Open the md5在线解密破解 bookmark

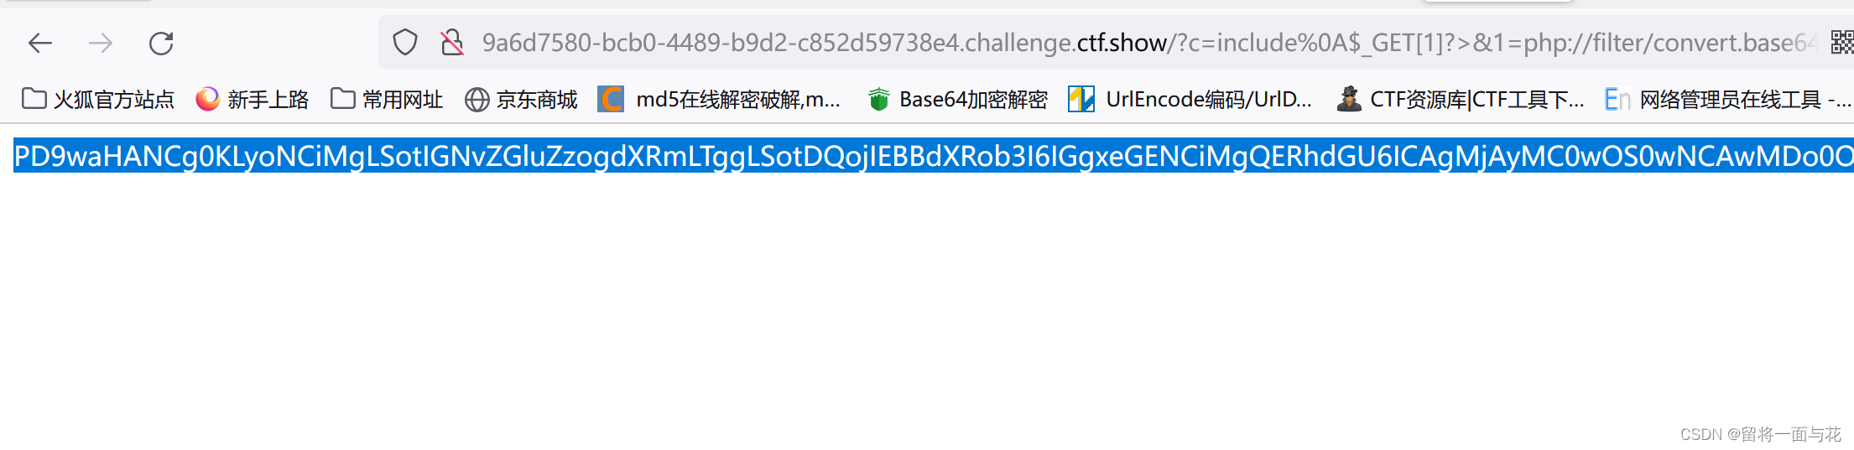click(x=719, y=100)
